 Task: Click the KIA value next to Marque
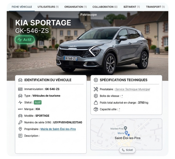tap(38, 109)
